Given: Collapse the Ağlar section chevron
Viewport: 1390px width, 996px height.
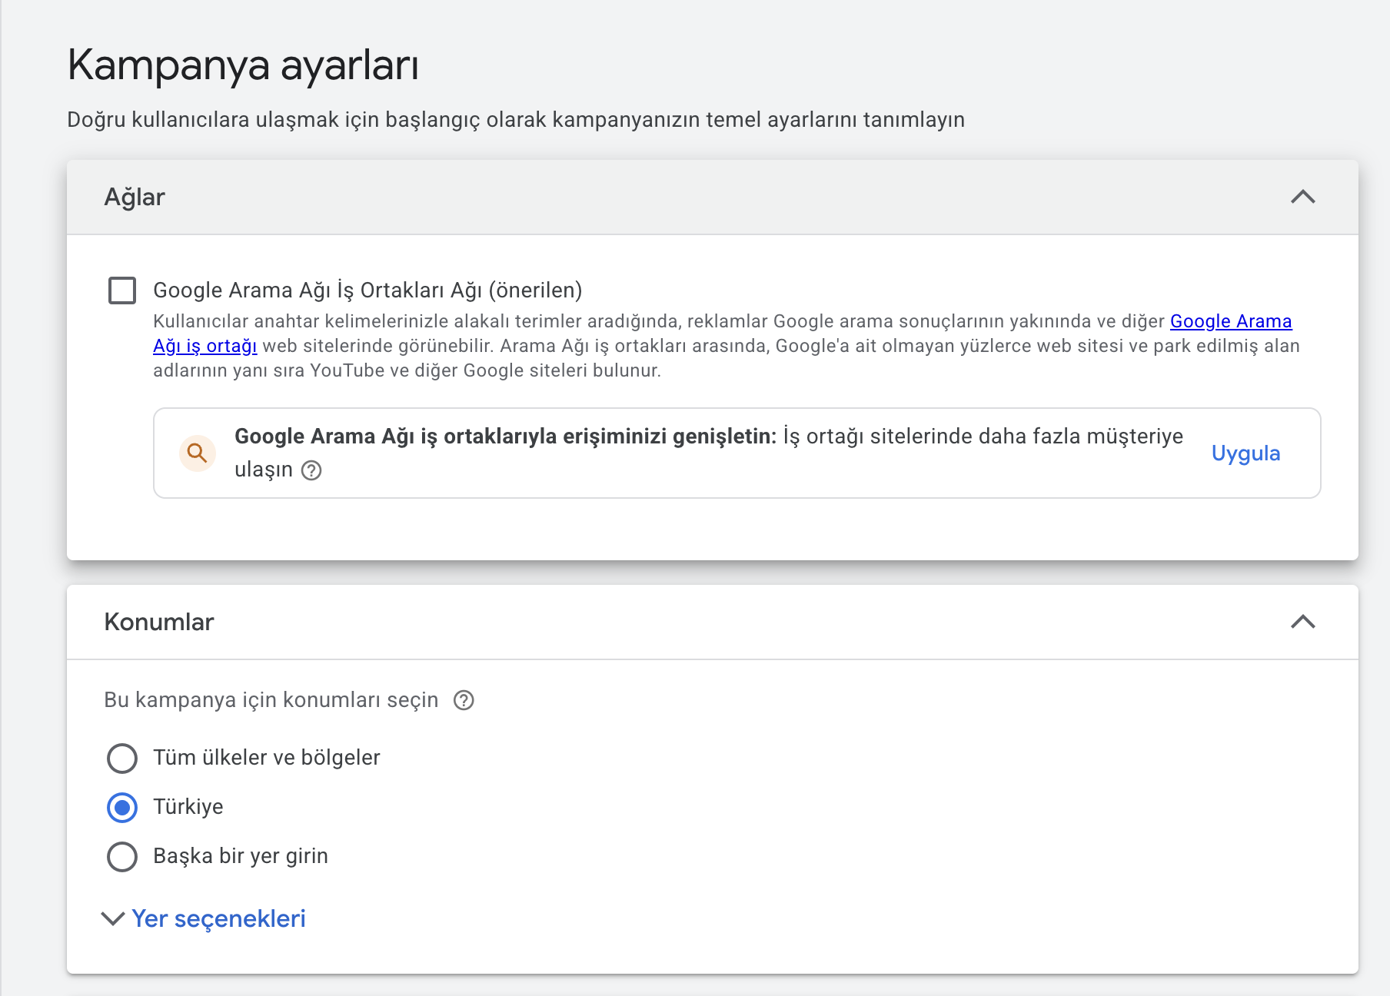Looking at the screenshot, I should tap(1303, 197).
